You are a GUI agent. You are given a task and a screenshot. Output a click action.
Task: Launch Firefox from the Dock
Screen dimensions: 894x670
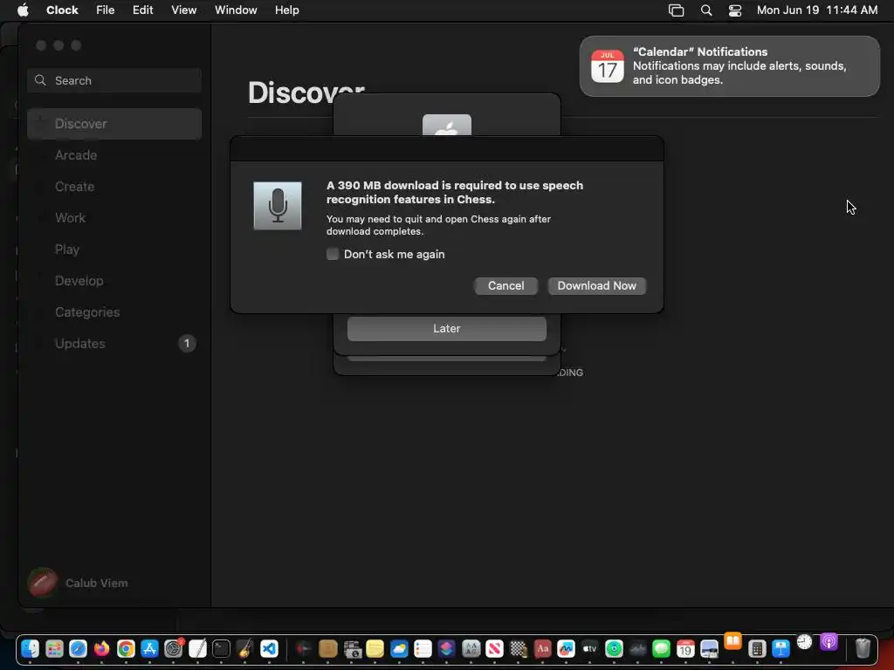click(x=102, y=648)
